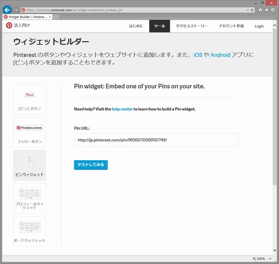Screen dimensions: 279x264
Task: Follow the iOS link in the description
Action: click(198, 55)
